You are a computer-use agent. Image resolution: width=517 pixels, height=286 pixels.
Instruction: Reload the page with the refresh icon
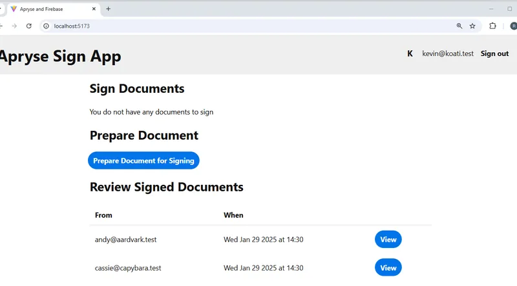[29, 26]
